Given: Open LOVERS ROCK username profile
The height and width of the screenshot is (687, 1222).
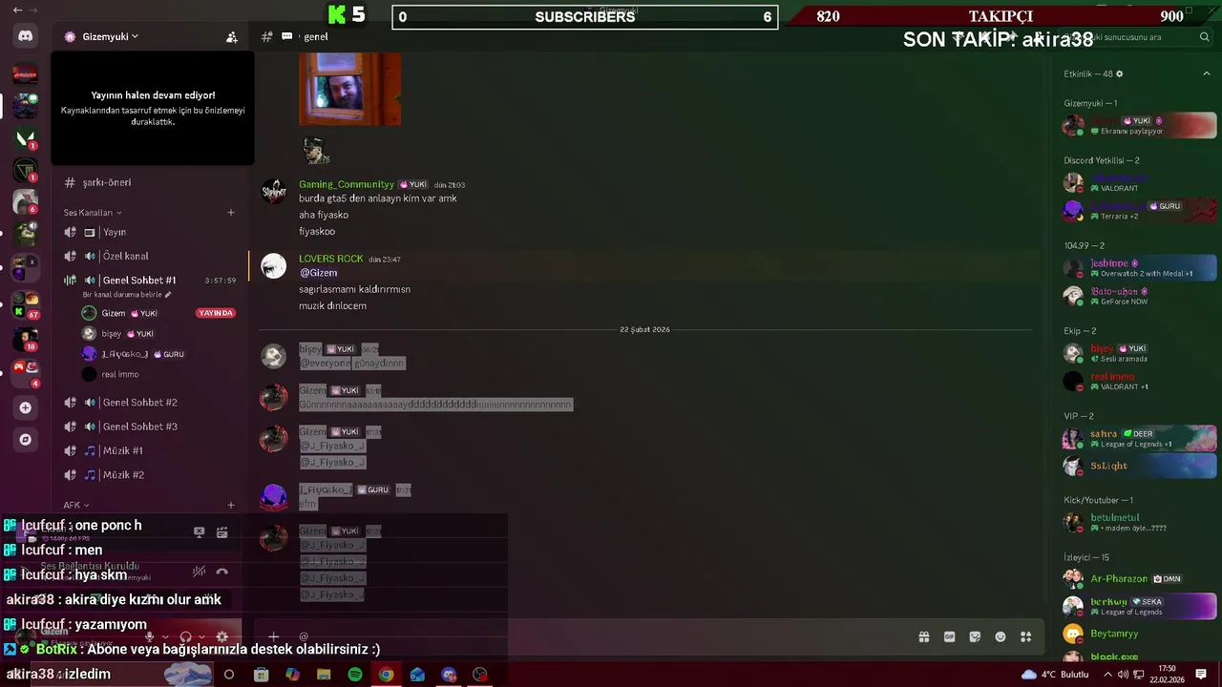Looking at the screenshot, I should click(x=330, y=259).
